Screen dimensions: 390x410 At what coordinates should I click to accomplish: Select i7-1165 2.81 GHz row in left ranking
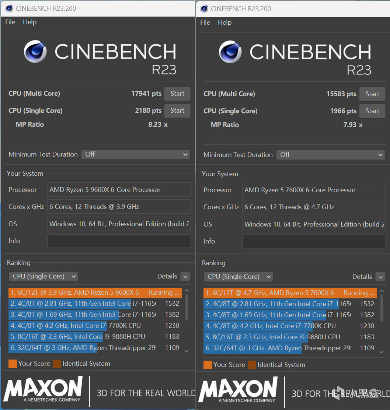point(95,304)
